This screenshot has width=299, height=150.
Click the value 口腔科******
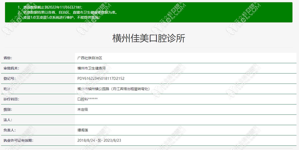click(88, 99)
